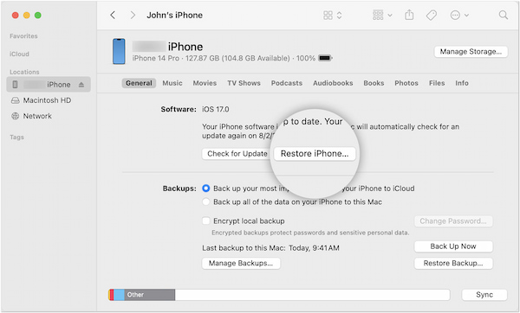Switch to icon grid view
520x313 pixels.
coord(328,16)
